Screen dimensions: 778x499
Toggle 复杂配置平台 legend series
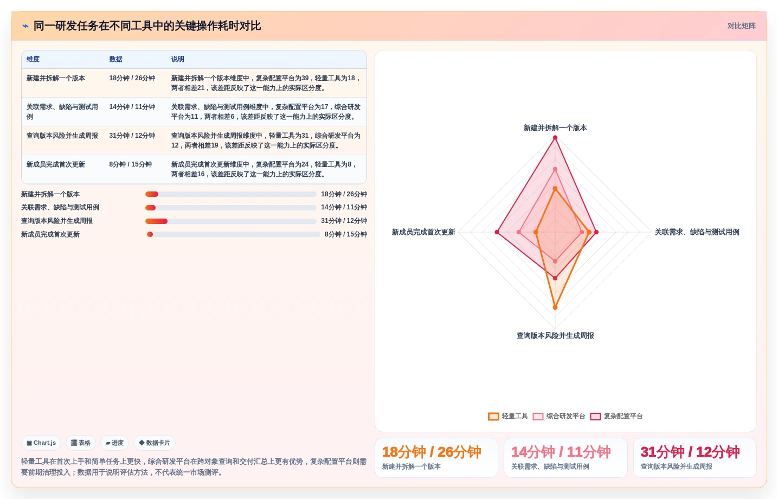616,417
